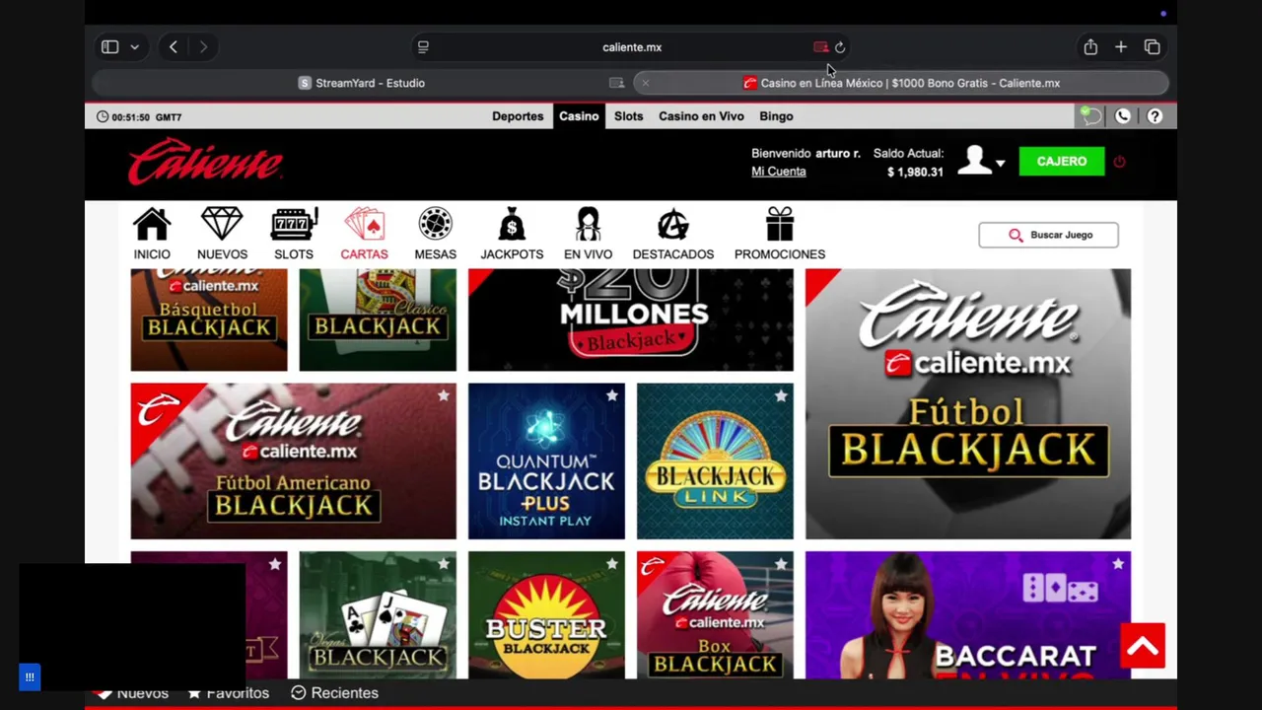
Task: Open the Deportes section
Action: click(x=518, y=116)
